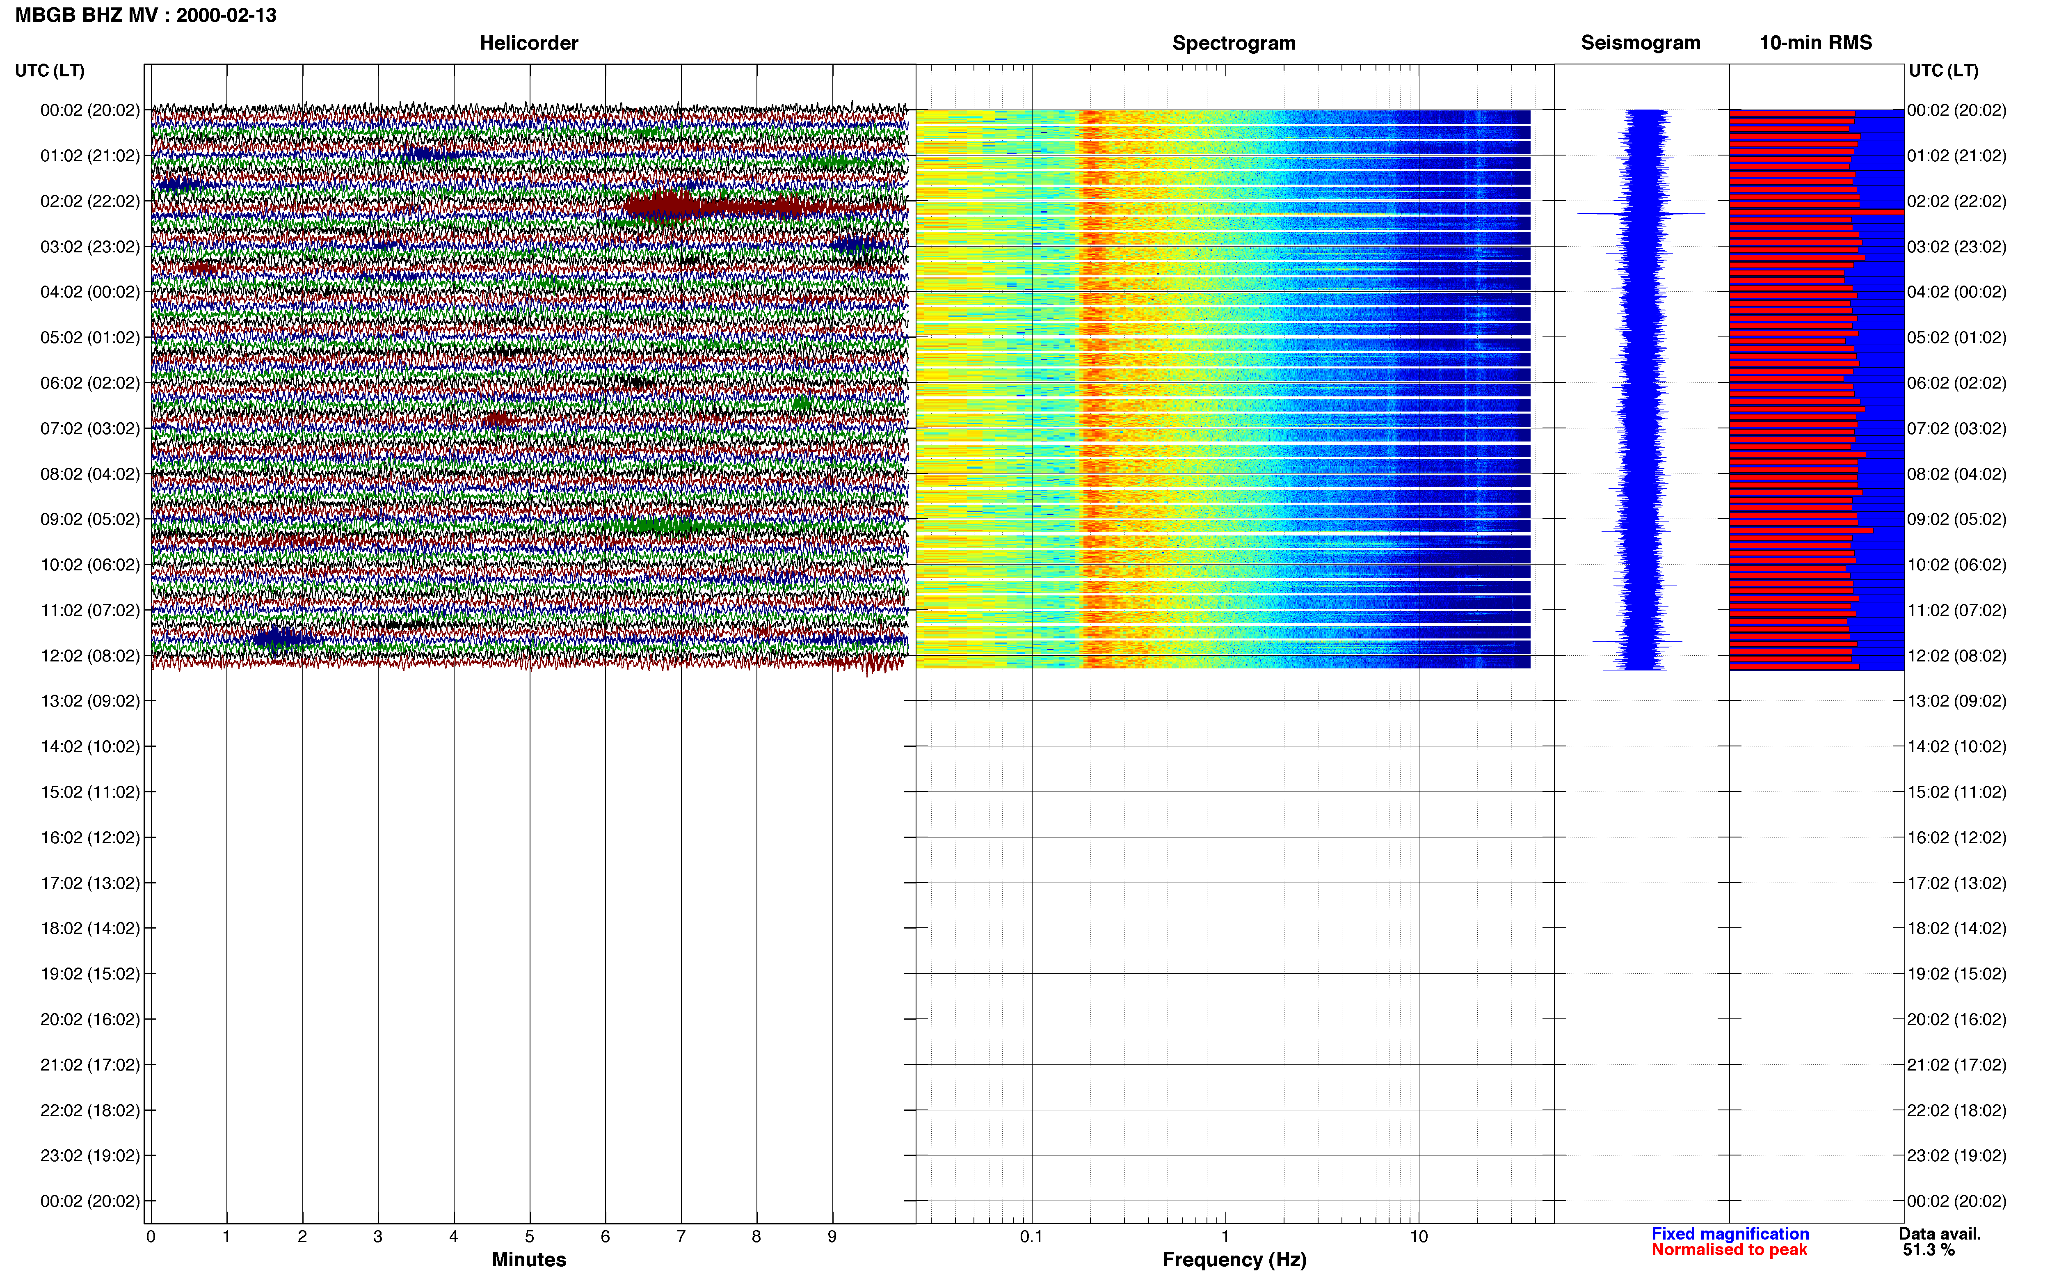This screenshot has height=1288, width=2059.
Task: Click helicorder time label '06:02 (02:02)'
Action: tap(89, 383)
